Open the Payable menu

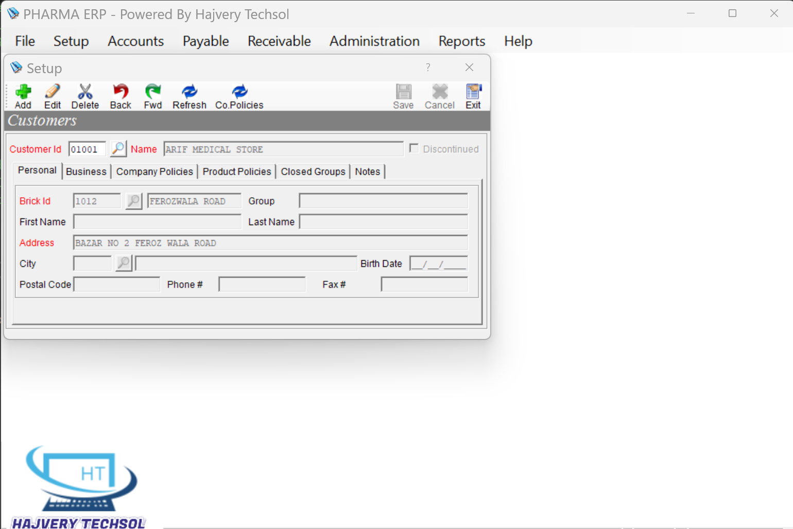click(206, 41)
